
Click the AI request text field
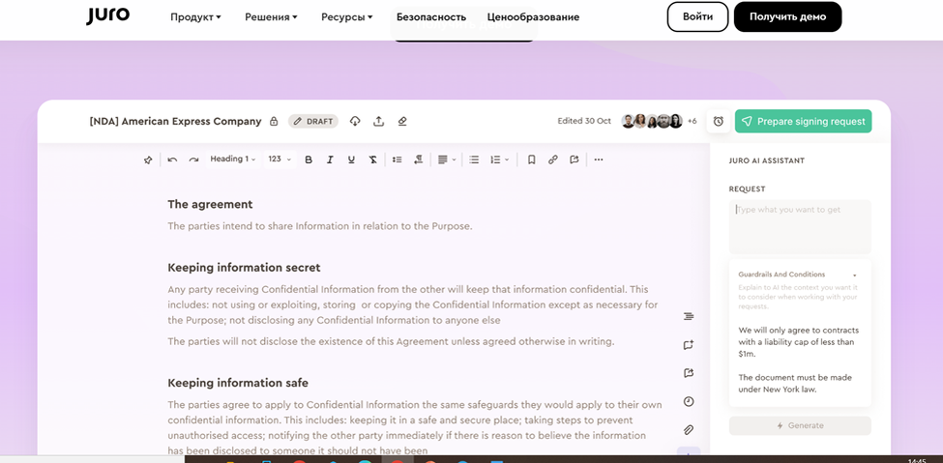point(800,227)
